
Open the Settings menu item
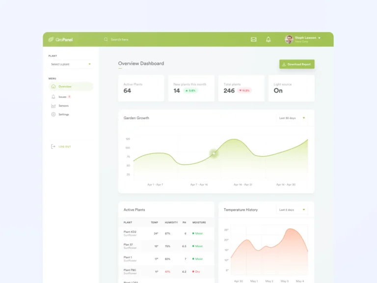point(64,114)
